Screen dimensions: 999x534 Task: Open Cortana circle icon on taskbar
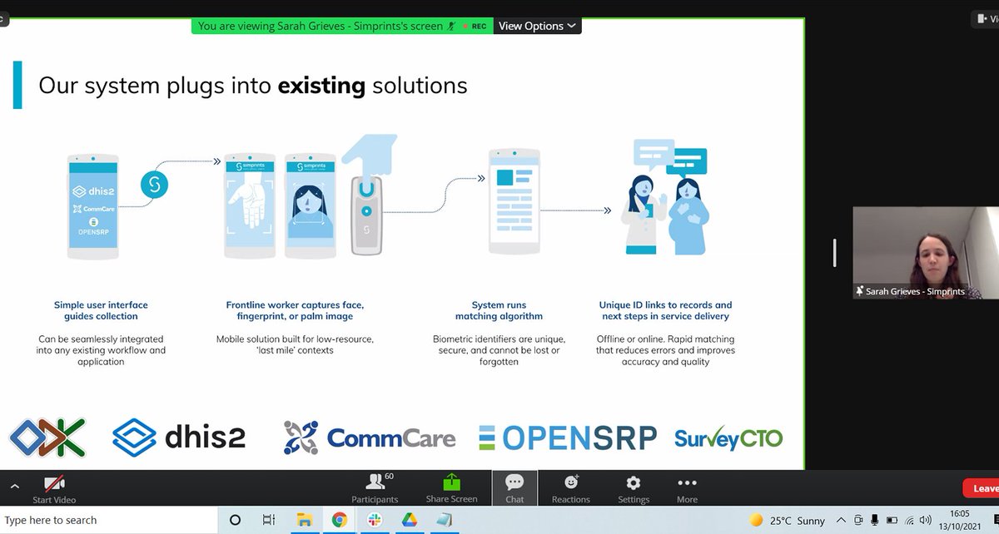click(235, 520)
